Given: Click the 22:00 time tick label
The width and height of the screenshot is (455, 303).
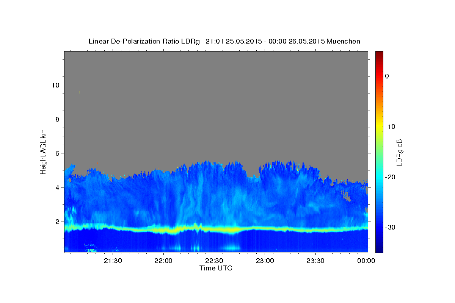Looking at the screenshot, I should 164,261.
